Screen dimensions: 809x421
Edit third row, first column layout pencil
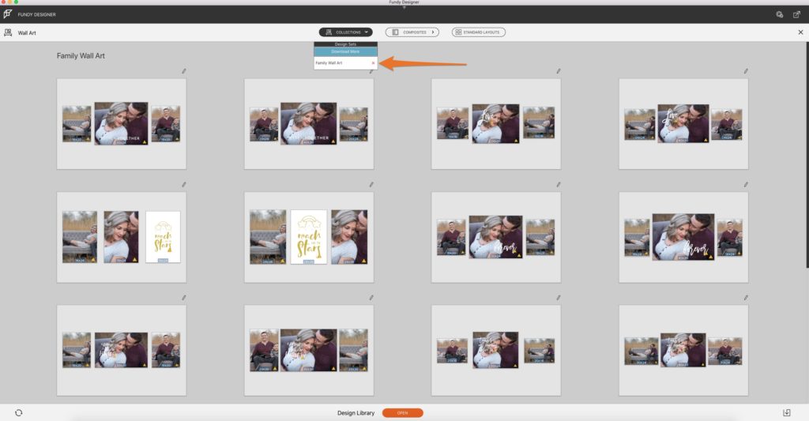click(x=183, y=298)
